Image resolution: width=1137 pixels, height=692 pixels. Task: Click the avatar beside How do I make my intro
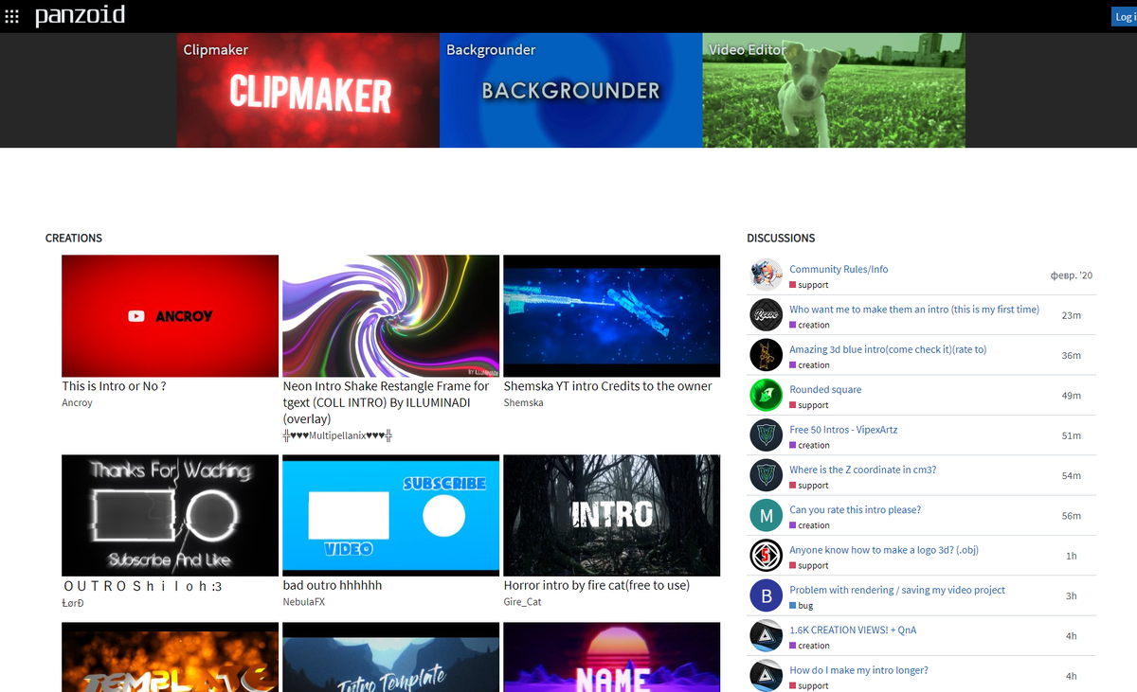766,675
